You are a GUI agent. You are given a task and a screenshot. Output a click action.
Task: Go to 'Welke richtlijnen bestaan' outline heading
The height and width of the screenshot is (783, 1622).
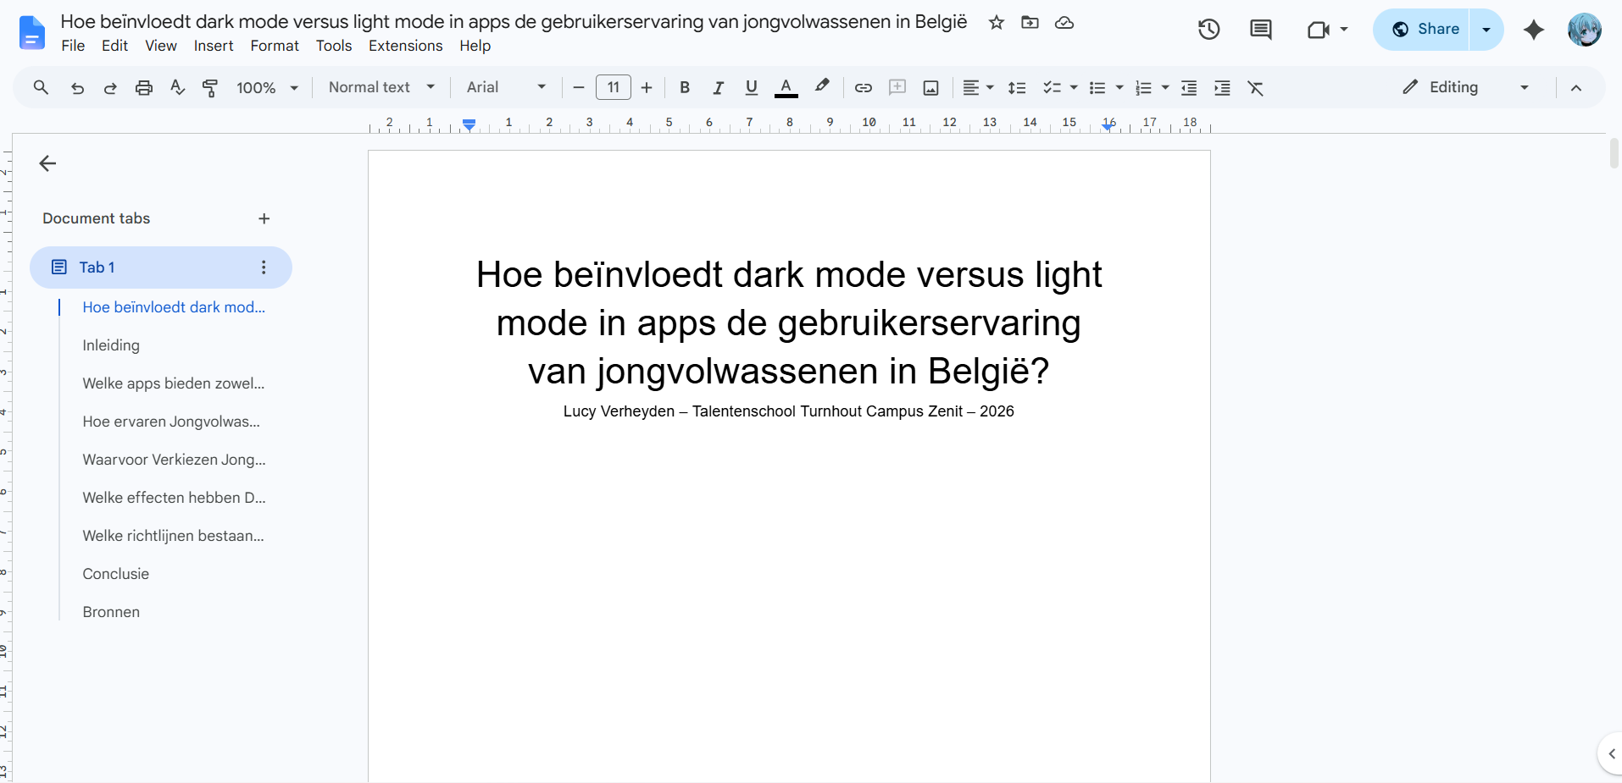[x=174, y=536]
